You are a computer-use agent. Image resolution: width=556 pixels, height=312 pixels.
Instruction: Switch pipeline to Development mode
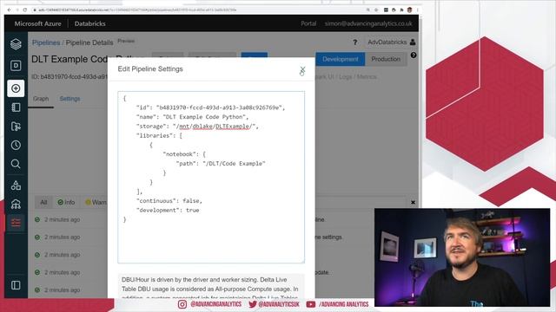(x=340, y=59)
